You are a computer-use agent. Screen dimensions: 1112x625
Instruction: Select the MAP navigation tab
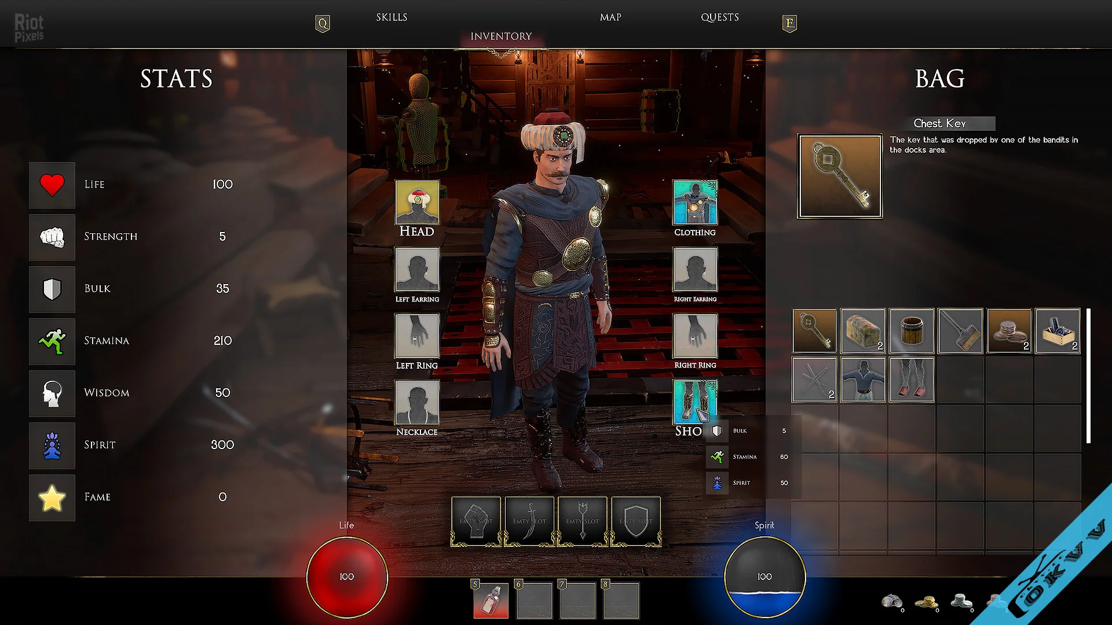[610, 17]
